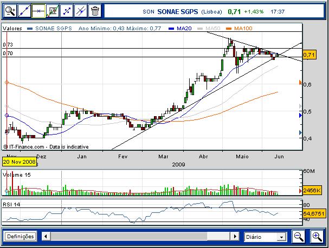
Task: Select the dotted segment drawing tool
Action: point(67,11)
